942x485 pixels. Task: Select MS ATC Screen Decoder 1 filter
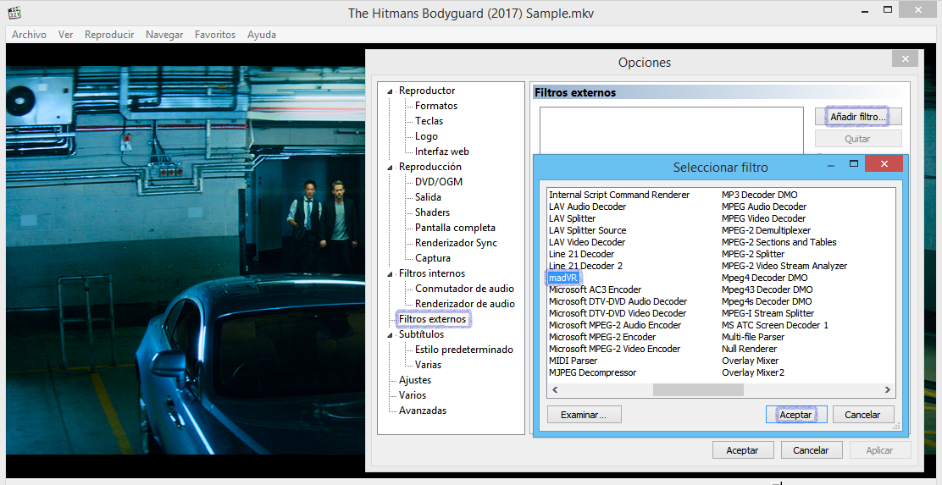[775, 325]
